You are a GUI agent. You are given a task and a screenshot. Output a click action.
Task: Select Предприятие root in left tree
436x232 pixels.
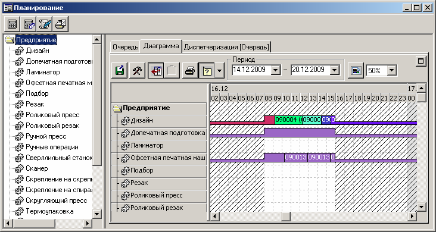tap(36, 40)
